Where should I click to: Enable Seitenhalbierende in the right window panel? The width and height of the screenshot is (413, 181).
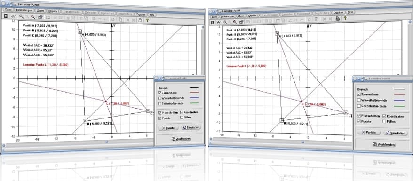(x=359, y=106)
